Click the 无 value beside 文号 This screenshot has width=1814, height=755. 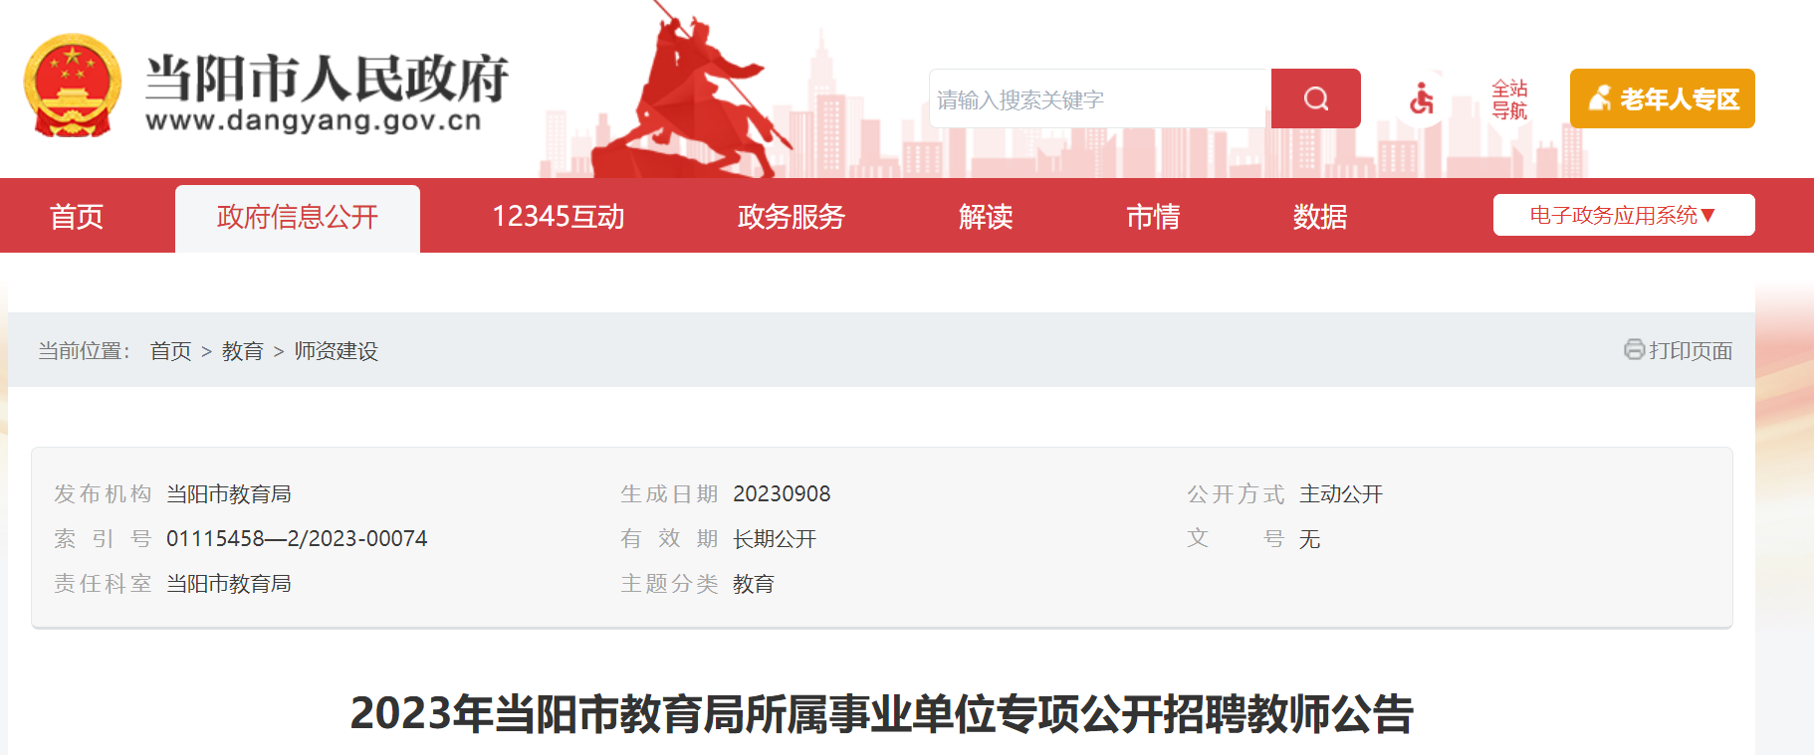tap(1310, 539)
